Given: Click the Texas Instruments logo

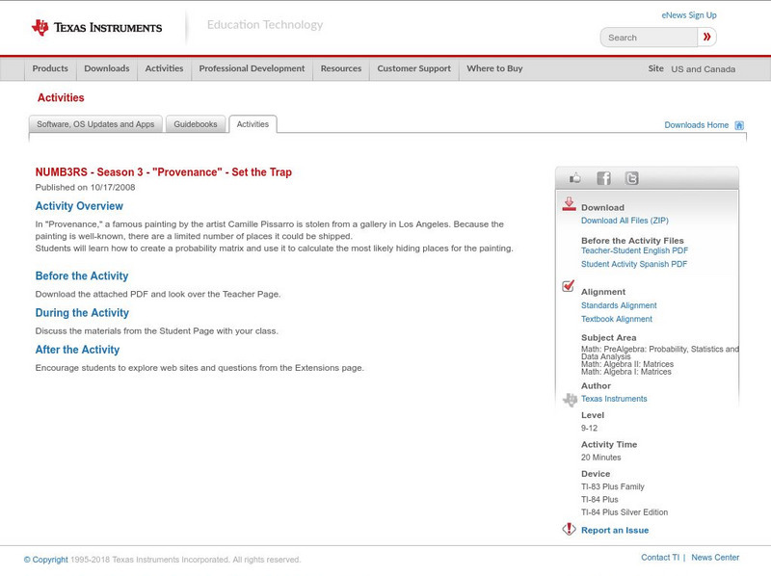Looking at the screenshot, I should (97, 28).
